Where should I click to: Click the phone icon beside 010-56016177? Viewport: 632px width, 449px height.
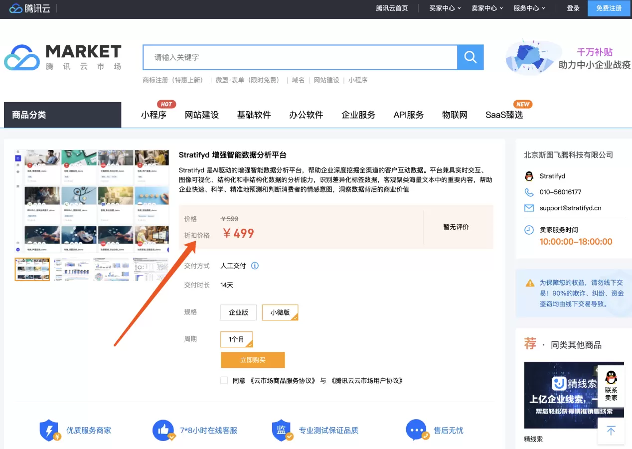tap(529, 192)
